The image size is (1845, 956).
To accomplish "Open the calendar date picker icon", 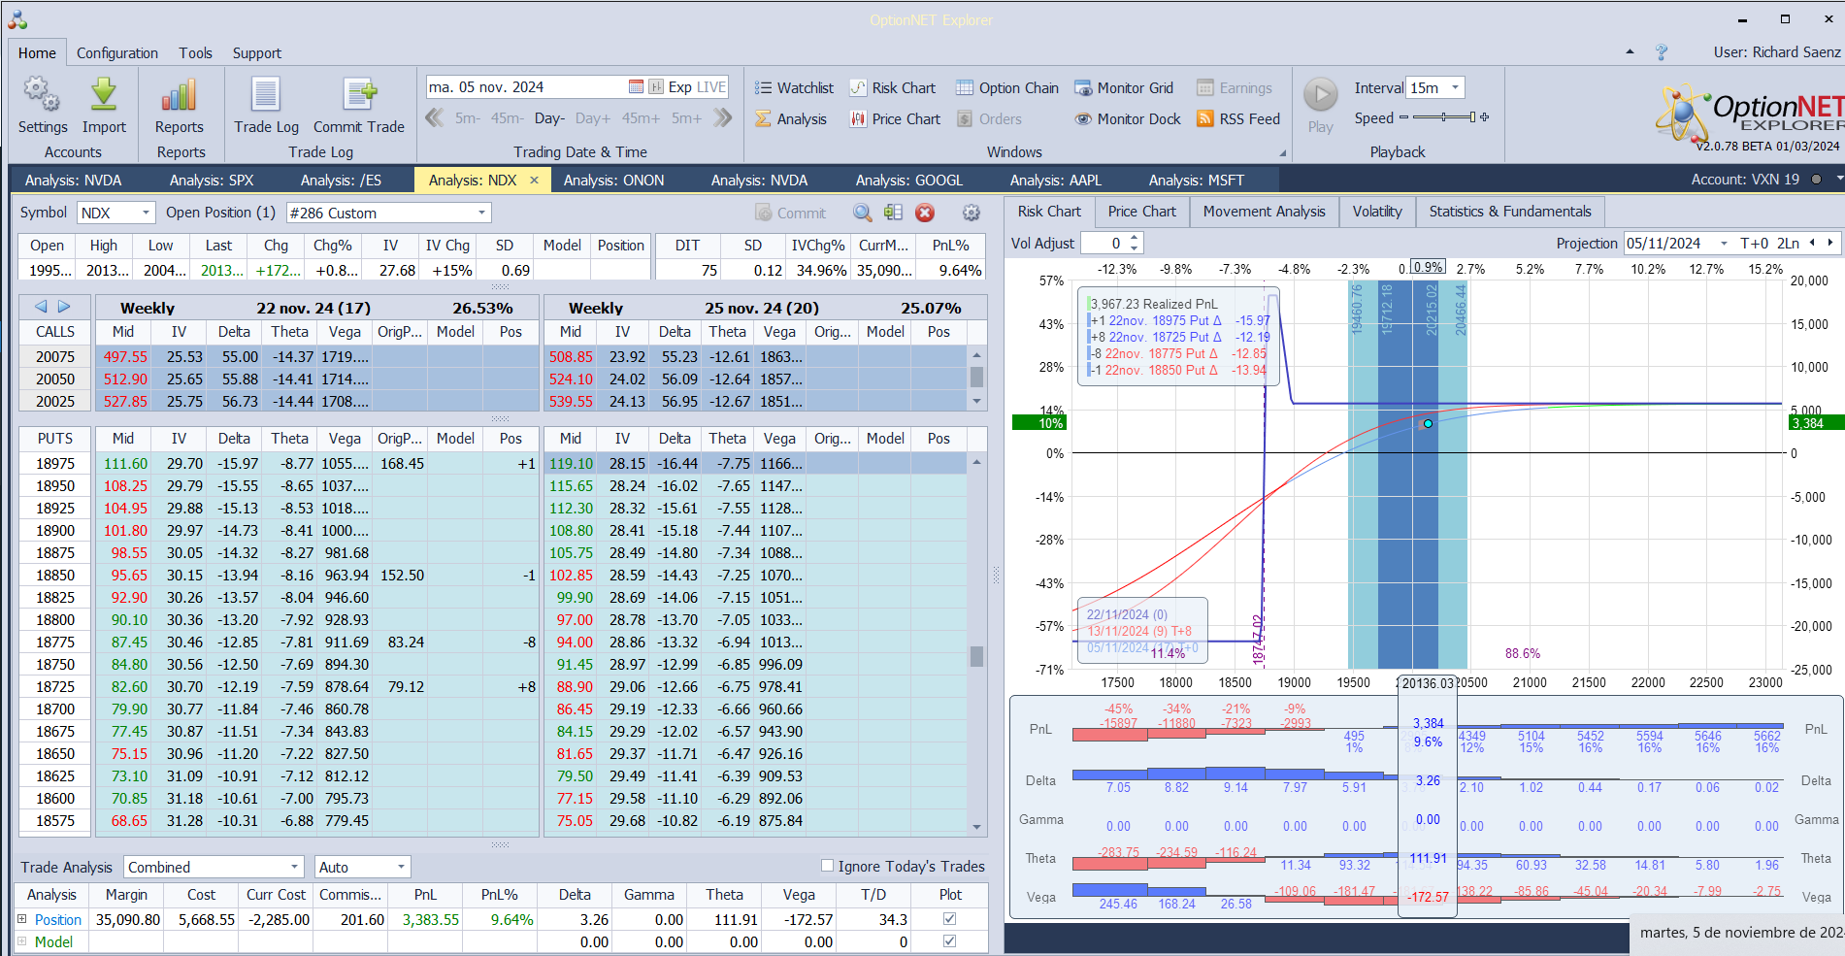I will coord(636,86).
